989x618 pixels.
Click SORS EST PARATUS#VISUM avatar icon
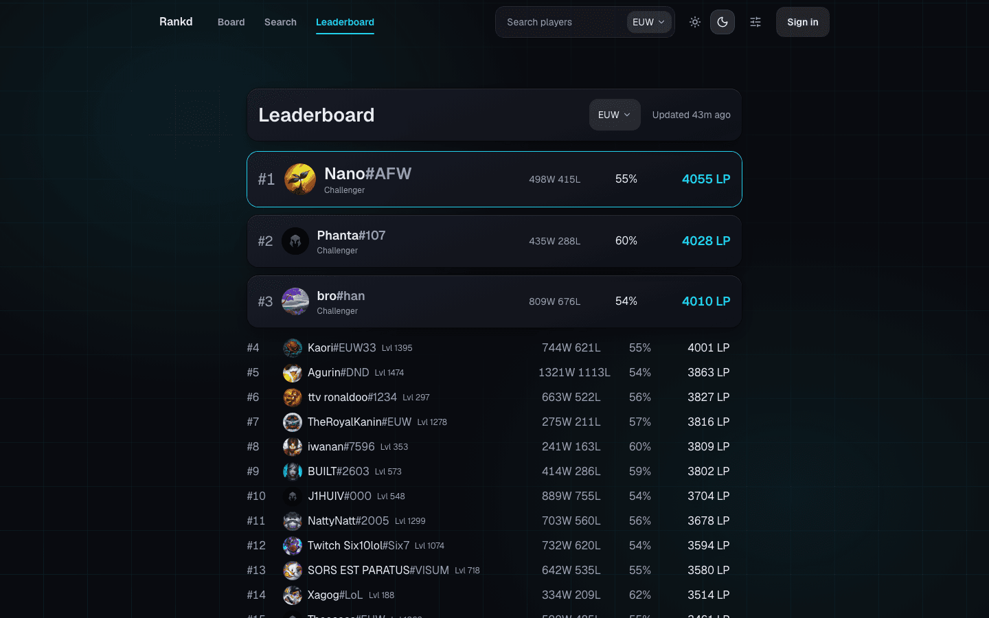(x=293, y=571)
